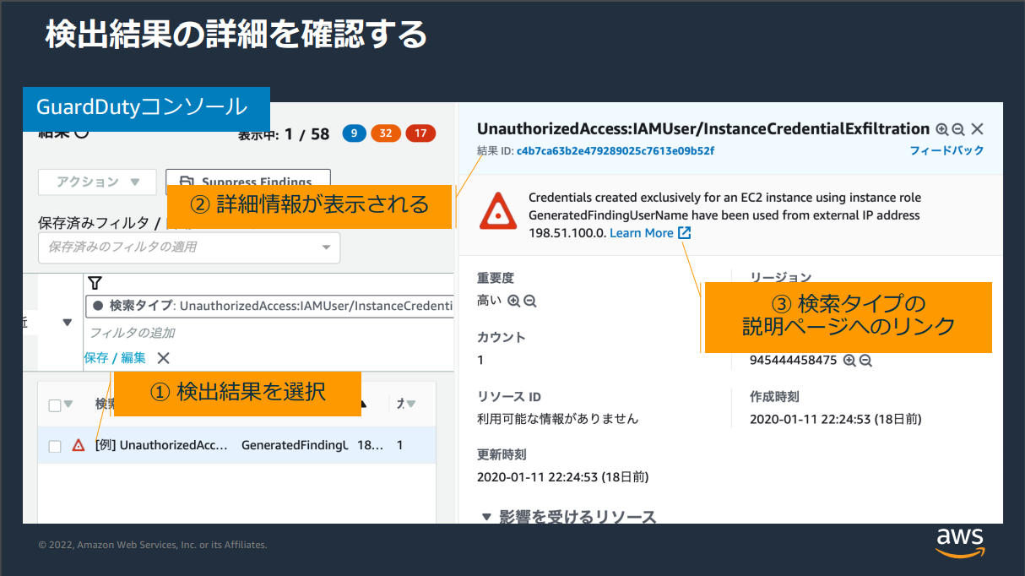Screen dimensions: 1025x576
Task: Click the 編集 filter link
Action: pos(133,358)
